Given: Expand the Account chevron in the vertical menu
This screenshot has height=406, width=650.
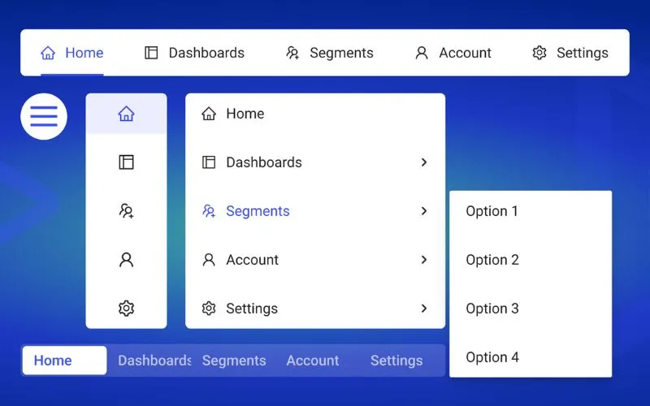Looking at the screenshot, I should pyautogui.click(x=423, y=260).
